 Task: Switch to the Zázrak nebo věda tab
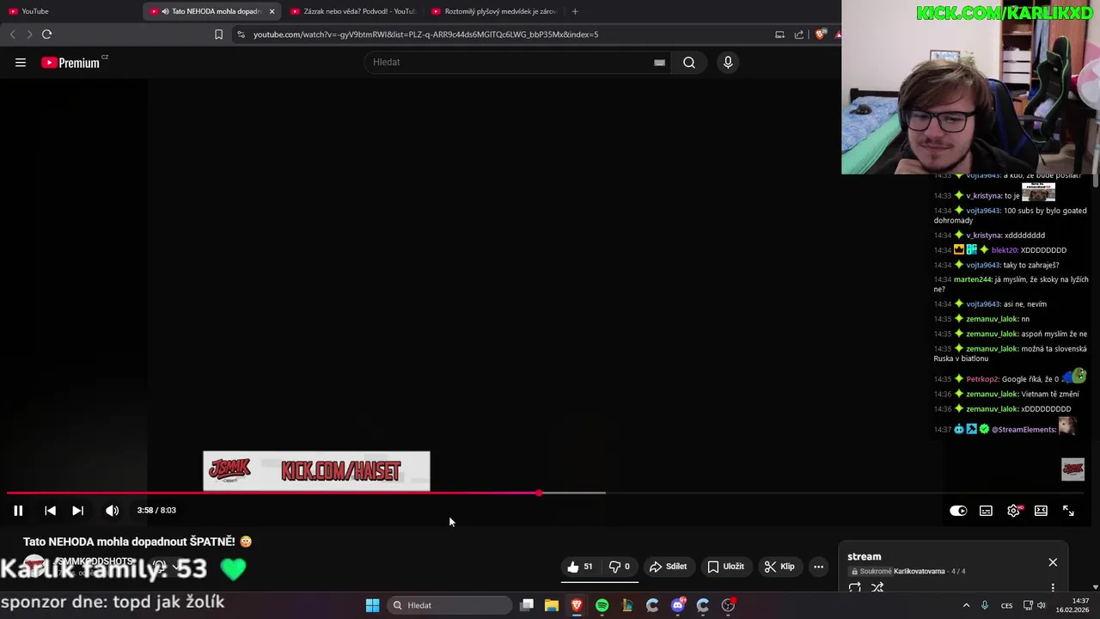pos(354,11)
